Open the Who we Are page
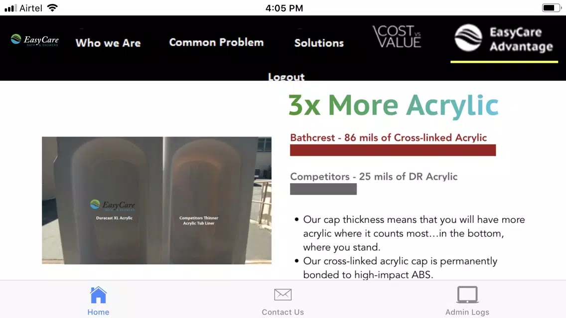The image size is (566, 318). tap(108, 43)
